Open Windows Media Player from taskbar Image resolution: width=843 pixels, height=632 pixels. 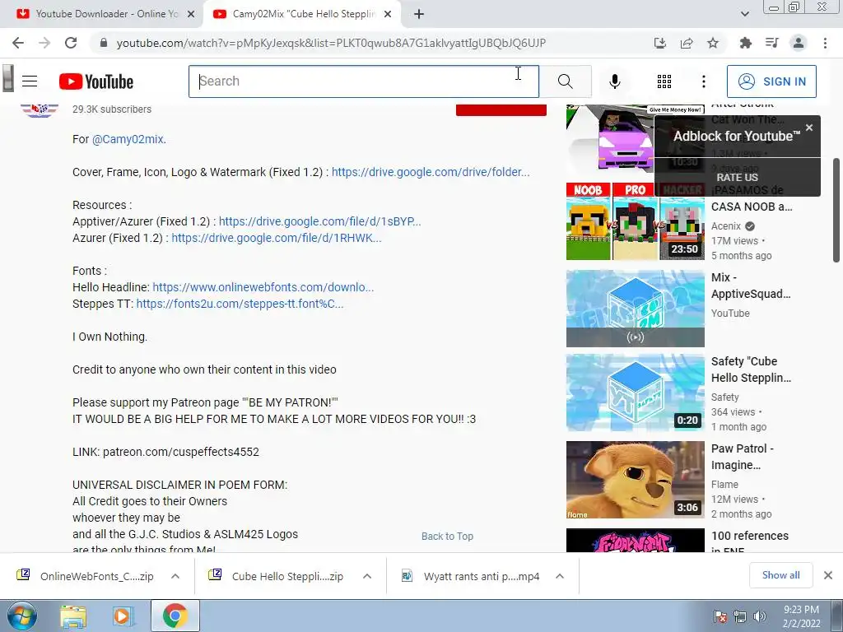(123, 616)
